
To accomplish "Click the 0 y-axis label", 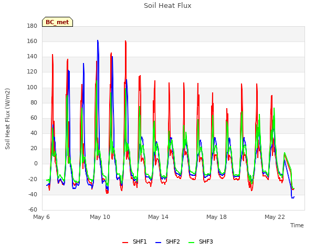I will pos(36,164).
